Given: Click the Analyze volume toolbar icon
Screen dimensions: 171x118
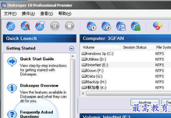Looking at the screenshot, I should point(10,26).
